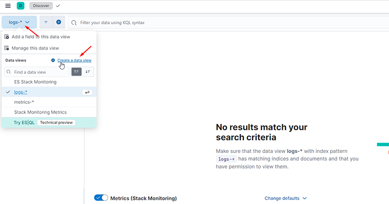
Task: Open the filter options icon
Action: point(46,22)
